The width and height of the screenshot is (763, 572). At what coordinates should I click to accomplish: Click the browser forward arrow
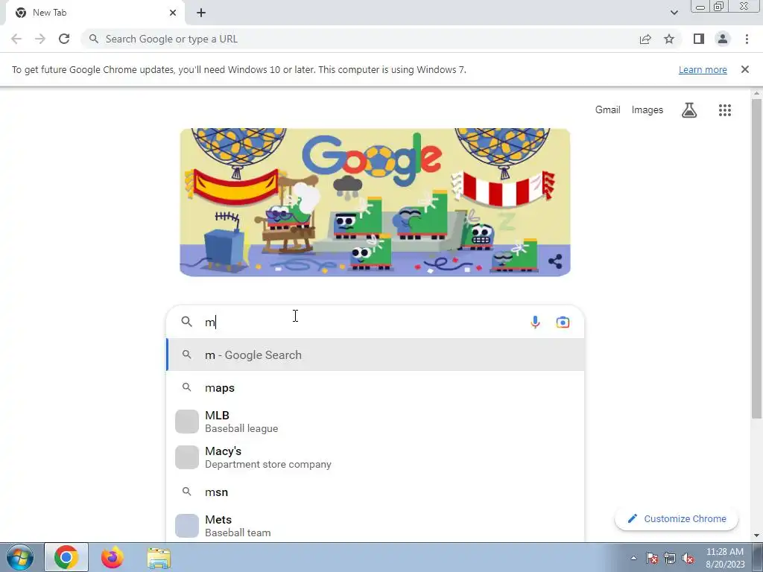[x=40, y=39]
